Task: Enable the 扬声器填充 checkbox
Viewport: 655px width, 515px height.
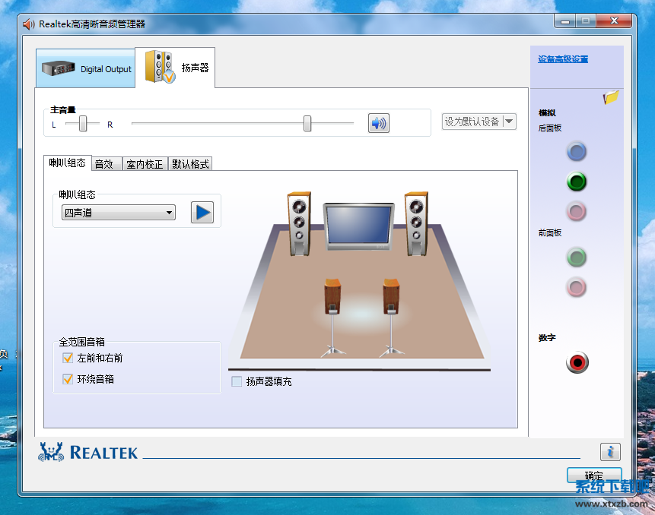Action: [237, 381]
